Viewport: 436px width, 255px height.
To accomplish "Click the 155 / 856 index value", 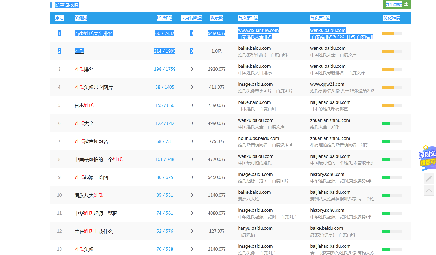I will click(x=165, y=105).
